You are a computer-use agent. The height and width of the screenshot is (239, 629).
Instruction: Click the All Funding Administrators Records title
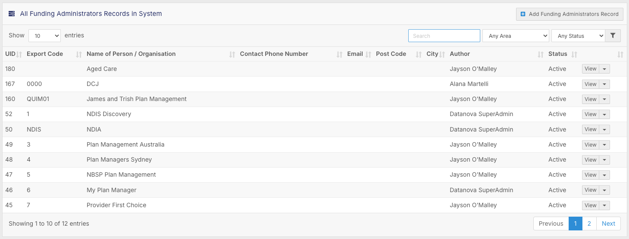[x=91, y=14]
